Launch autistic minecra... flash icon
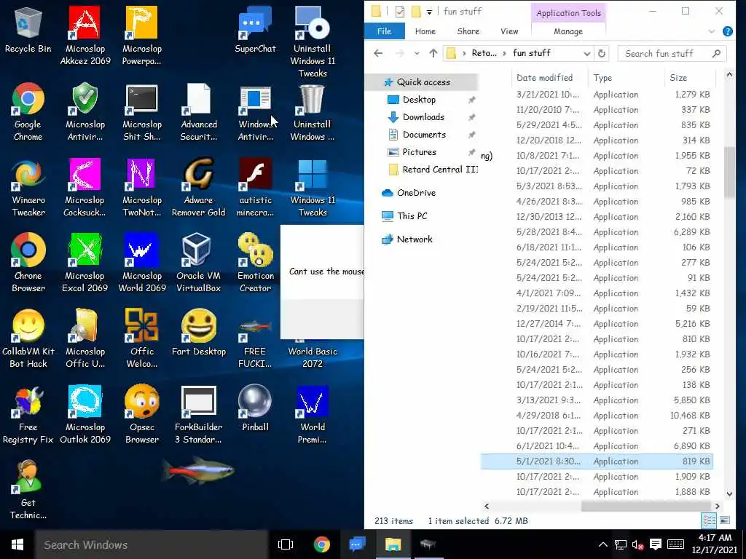746x559 pixels. click(256, 188)
